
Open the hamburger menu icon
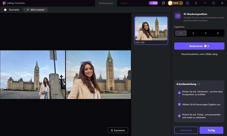(x=196, y=3)
